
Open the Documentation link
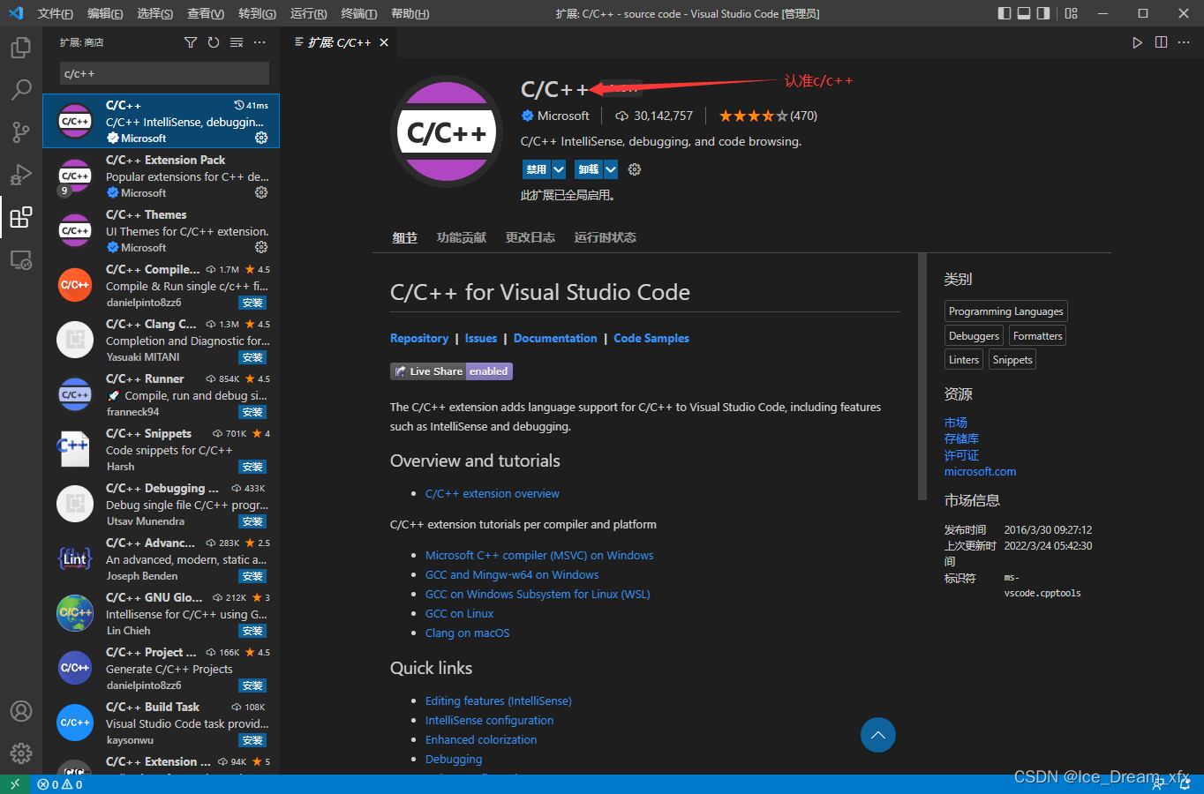click(x=555, y=339)
